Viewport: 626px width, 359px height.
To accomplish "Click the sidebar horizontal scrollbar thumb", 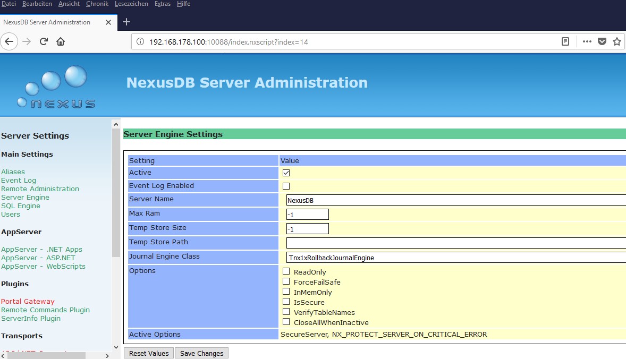I will coord(46,355).
